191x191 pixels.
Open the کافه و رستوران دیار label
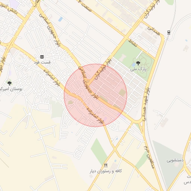(106, 171)
